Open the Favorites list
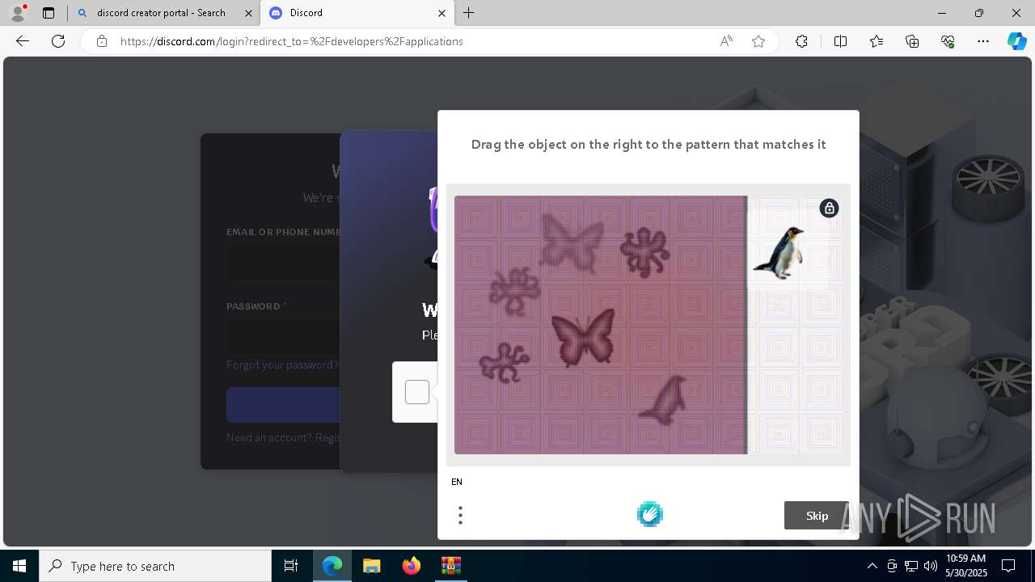1035x582 pixels. (x=877, y=41)
